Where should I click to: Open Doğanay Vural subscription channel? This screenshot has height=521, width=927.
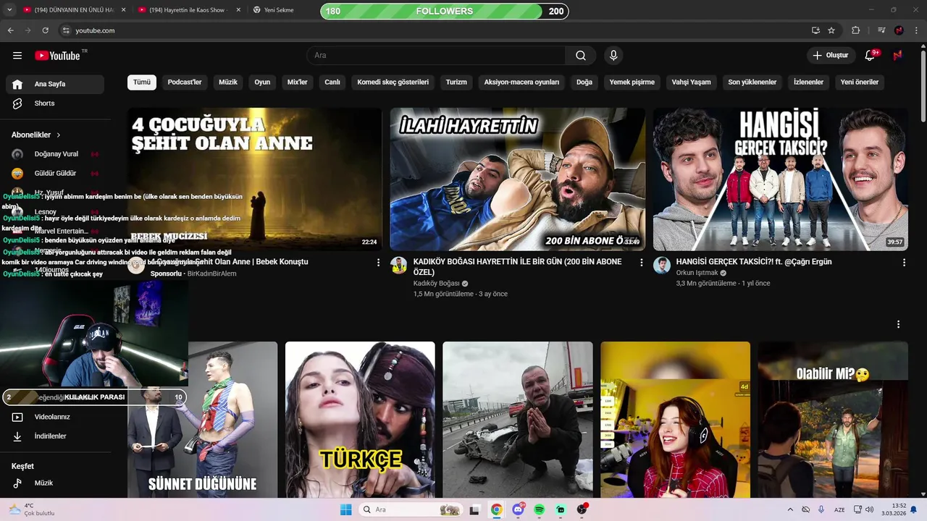[55, 154]
